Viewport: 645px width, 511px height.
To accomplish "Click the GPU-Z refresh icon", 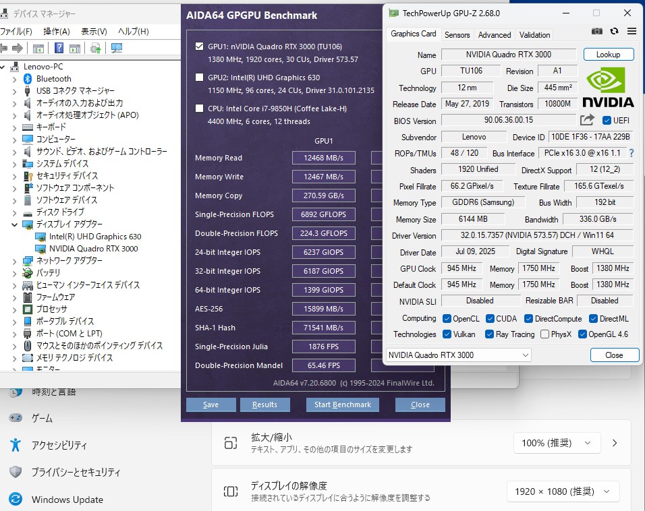I will [x=614, y=31].
